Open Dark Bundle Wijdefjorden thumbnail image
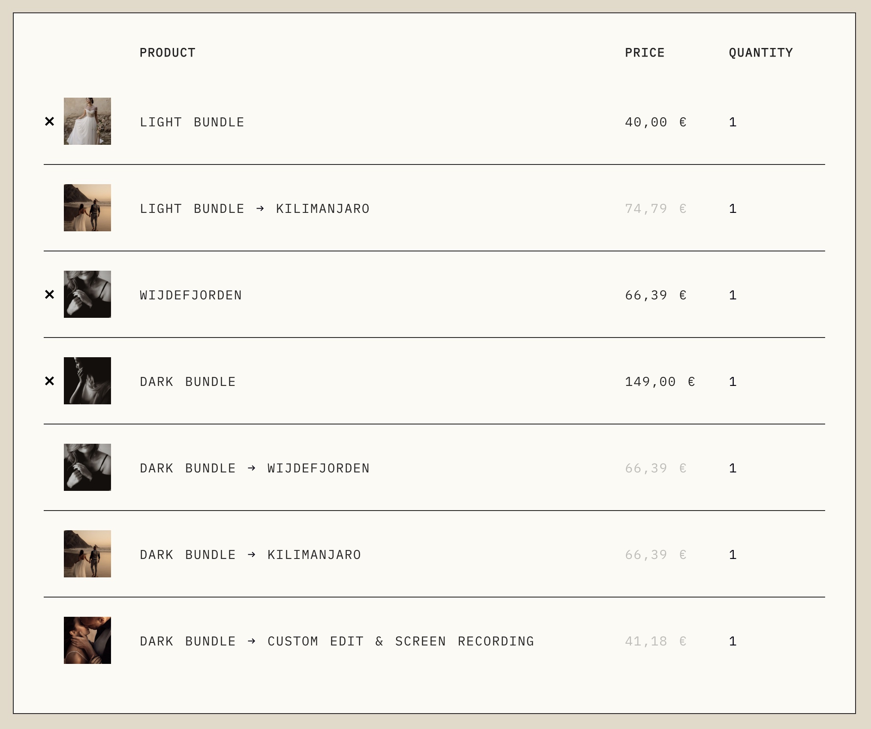Image resolution: width=871 pixels, height=729 pixels. click(87, 467)
